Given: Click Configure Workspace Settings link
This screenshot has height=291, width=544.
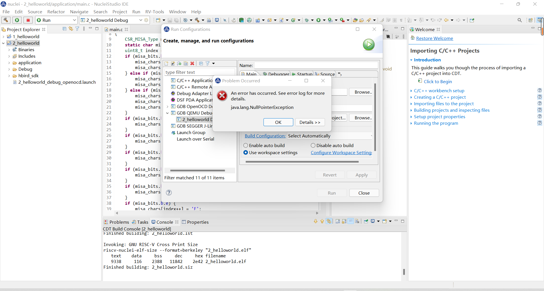Looking at the screenshot, I should coord(341,152).
